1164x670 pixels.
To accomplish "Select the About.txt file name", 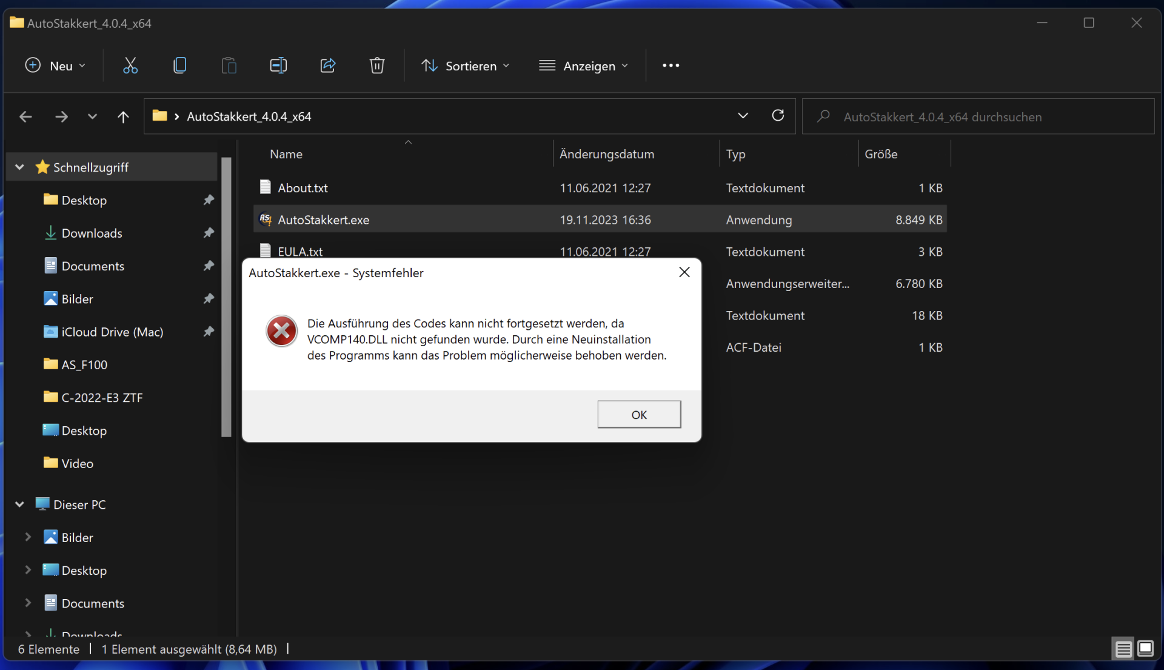I will click(303, 188).
